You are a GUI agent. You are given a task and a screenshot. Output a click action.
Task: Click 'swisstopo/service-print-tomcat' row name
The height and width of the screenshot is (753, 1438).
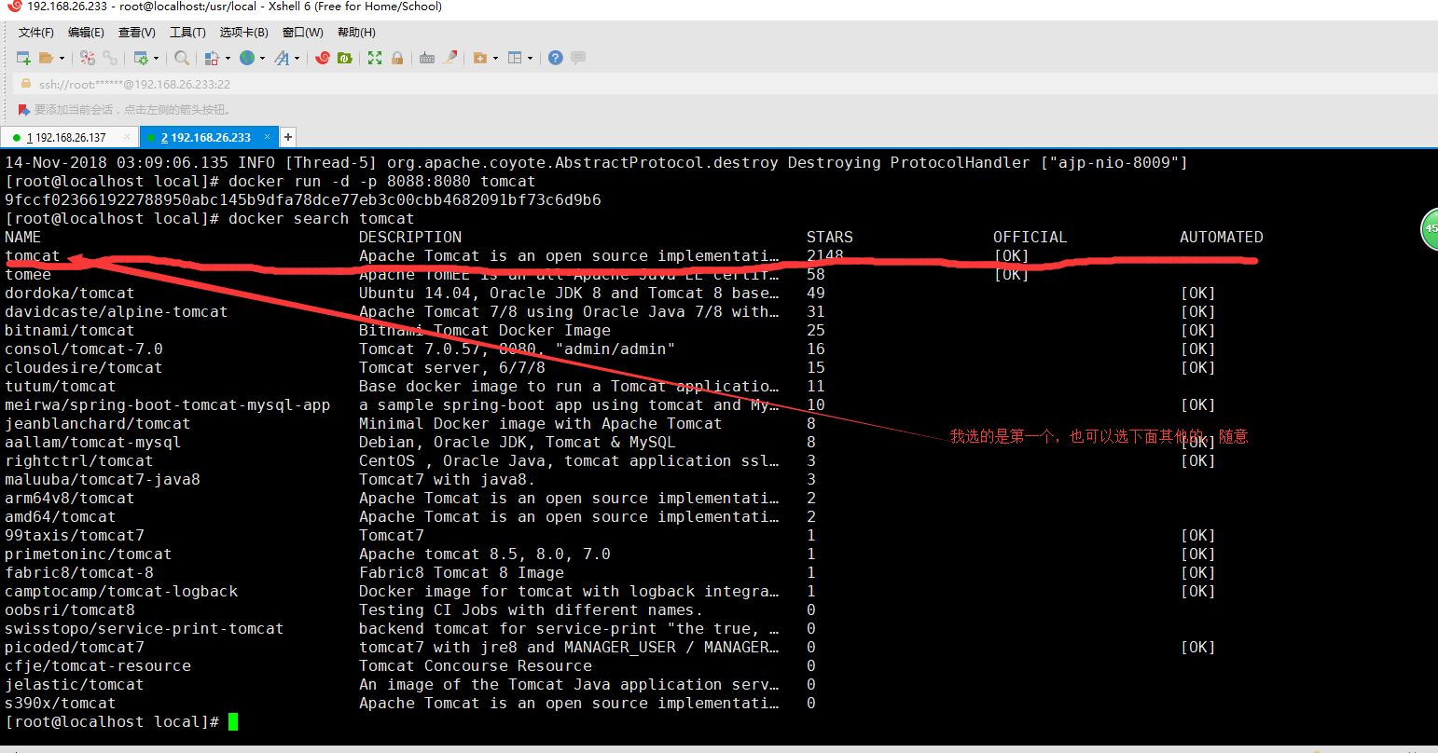[145, 628]
